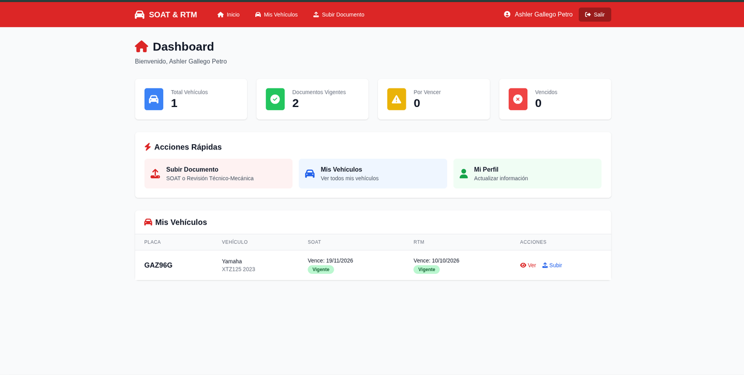Click the RTM column header

click(419, 242)
